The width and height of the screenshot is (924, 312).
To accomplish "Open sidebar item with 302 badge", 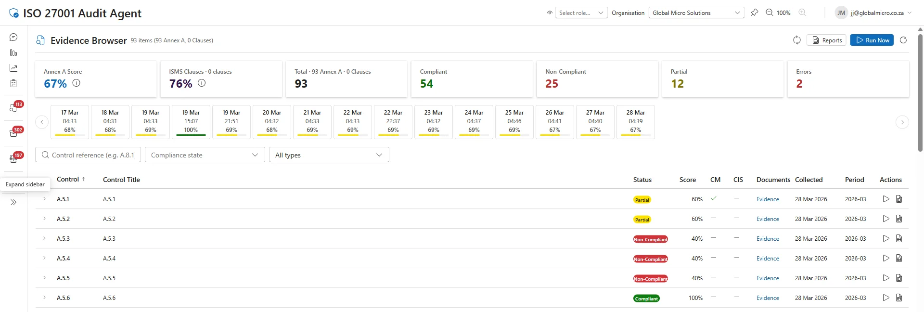I will click(x=14, y=133).
